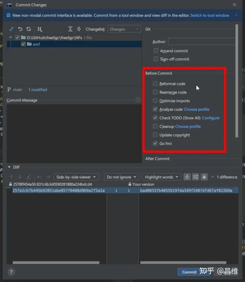This screenshot has width=245, height=282.
Task: Click the GoLand logo in title bar
Action: 9,4
